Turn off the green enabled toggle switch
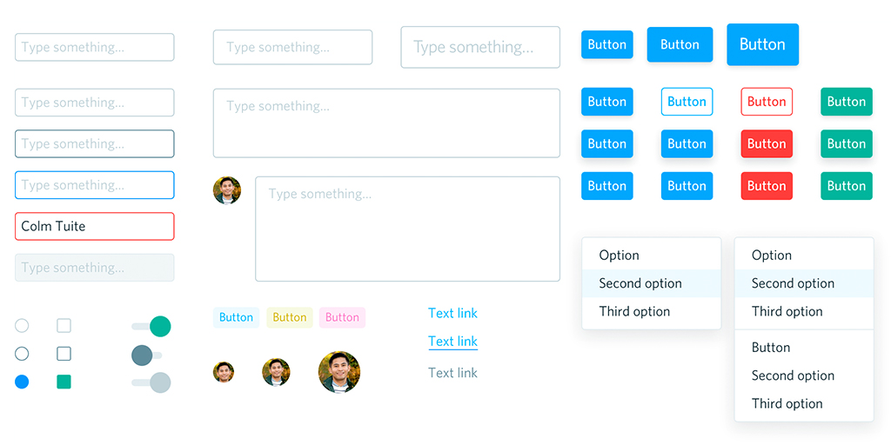Viewport: 891px width, 445px height. 151,326
